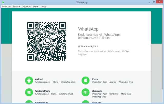164x104 pixels.
Task: Click BlackBerry instructions 'Sohbetler — Menu tuşu'
Action: click(x=120, y=94)
